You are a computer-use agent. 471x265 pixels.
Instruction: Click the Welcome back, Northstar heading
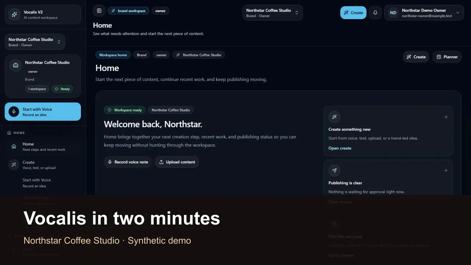tap(153, 124)
